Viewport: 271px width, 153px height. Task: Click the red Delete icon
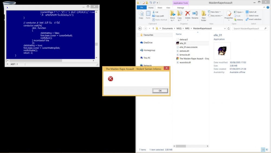pos(188,14)
